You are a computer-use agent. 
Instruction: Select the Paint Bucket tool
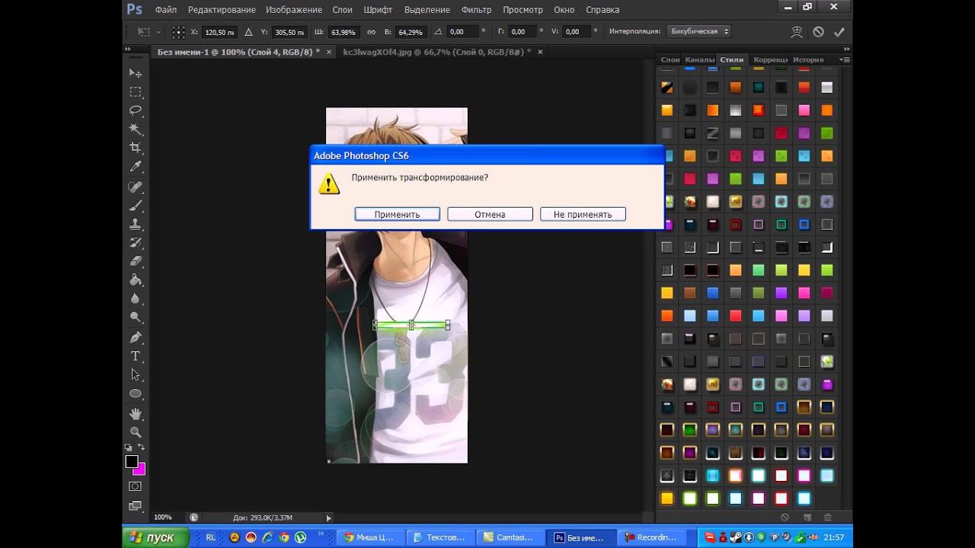click(x=136, y=280)
